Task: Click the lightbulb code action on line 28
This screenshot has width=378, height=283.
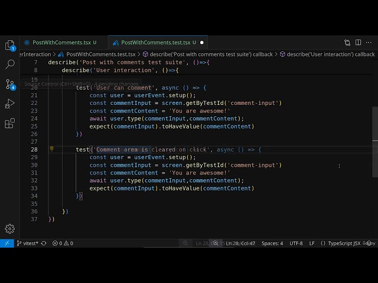Action: [51, 149]
